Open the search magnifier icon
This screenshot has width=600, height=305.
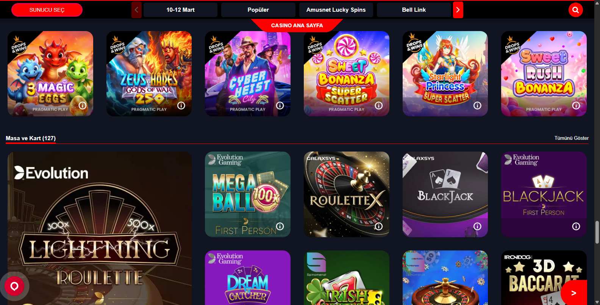[575, 10]
